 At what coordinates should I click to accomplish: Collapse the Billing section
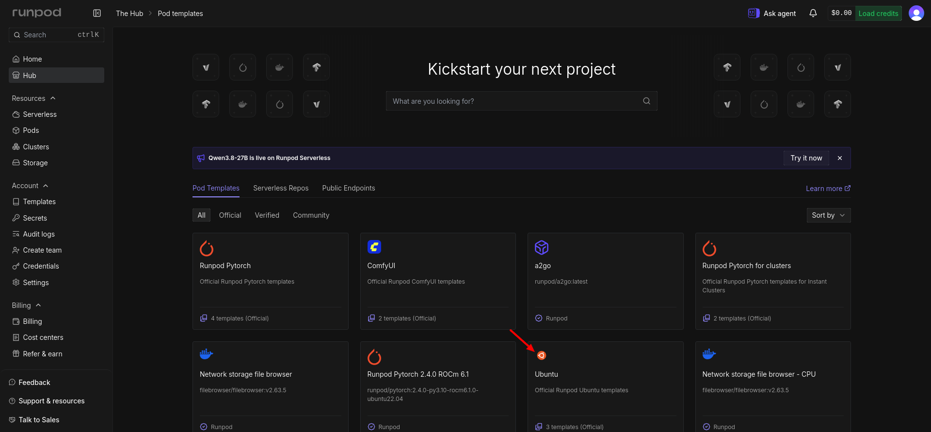pyautogui.click(x=26, y=305)
